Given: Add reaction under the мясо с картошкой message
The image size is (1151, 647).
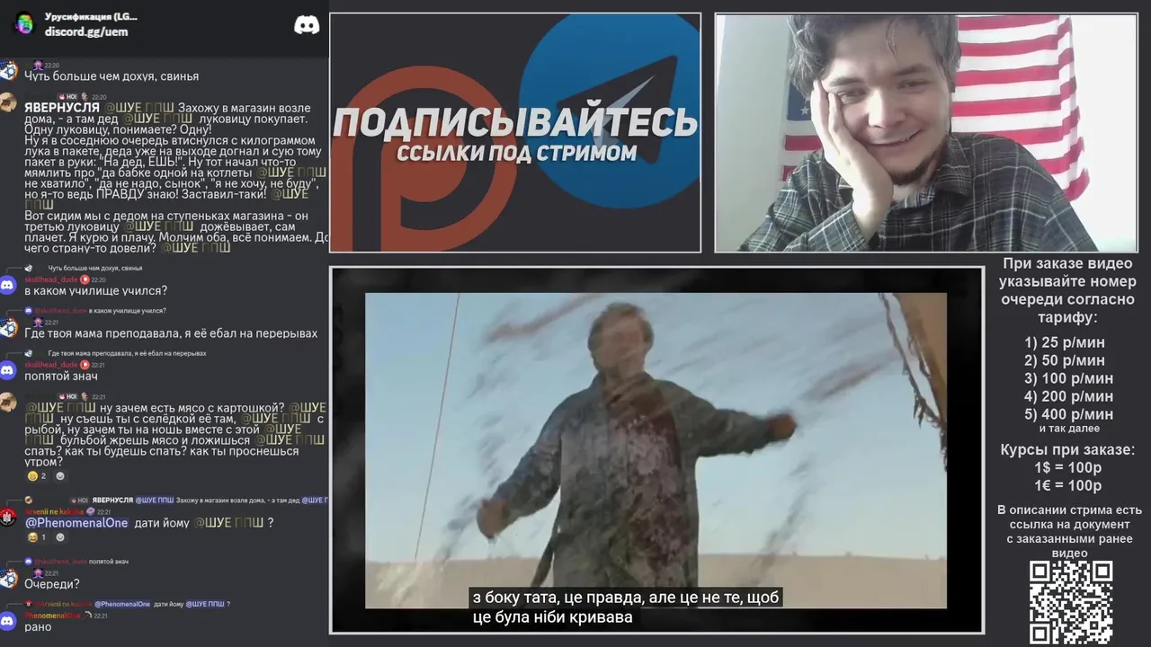Looking at the screenshot, I should 60,476.
